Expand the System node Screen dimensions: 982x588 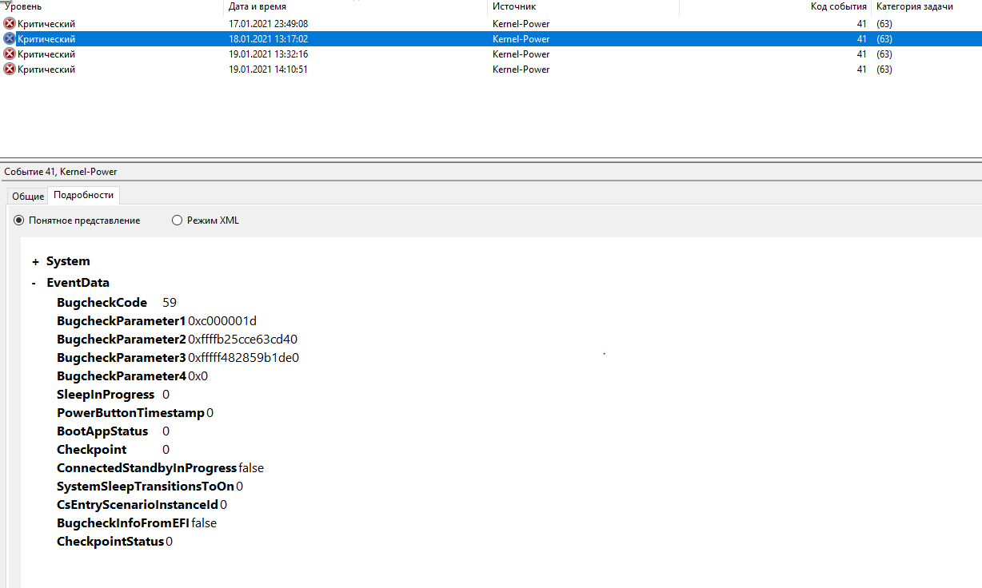point(35,262)
